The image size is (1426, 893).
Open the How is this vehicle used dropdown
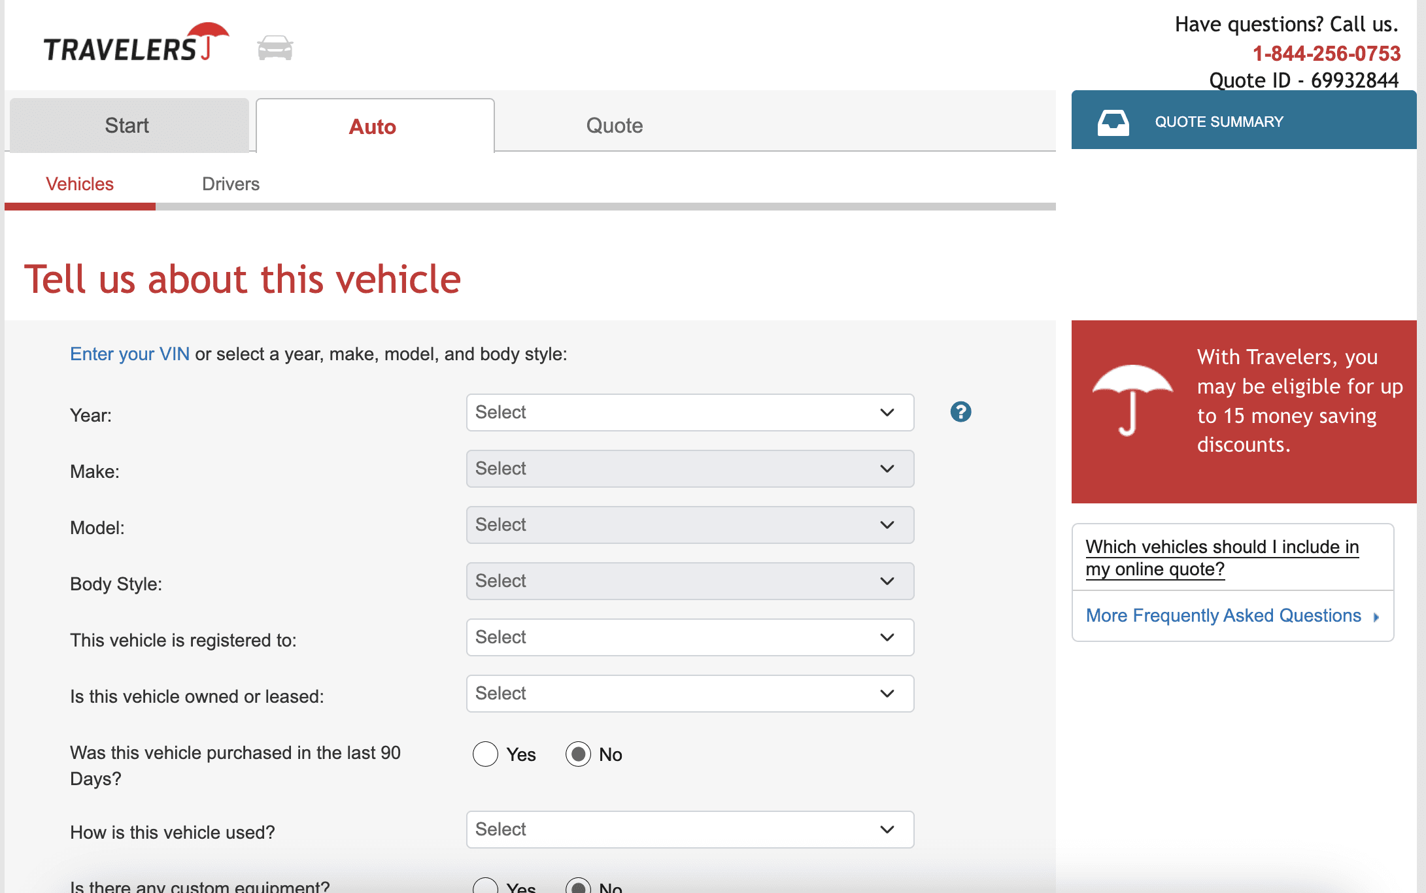[x=690, y=830]
